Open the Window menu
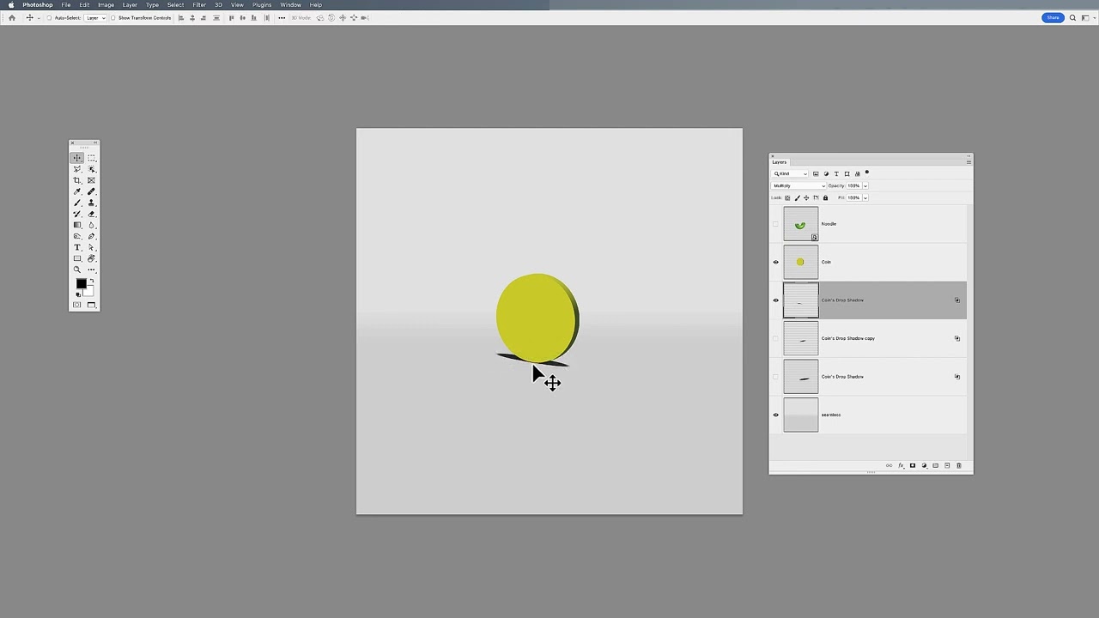1099x618 pixels. tap(291, 5)
